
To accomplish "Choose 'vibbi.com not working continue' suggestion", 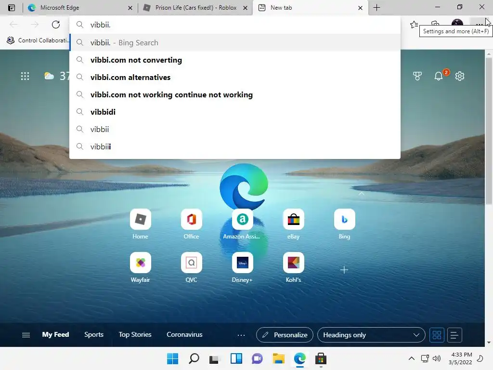I will [235, 94].
